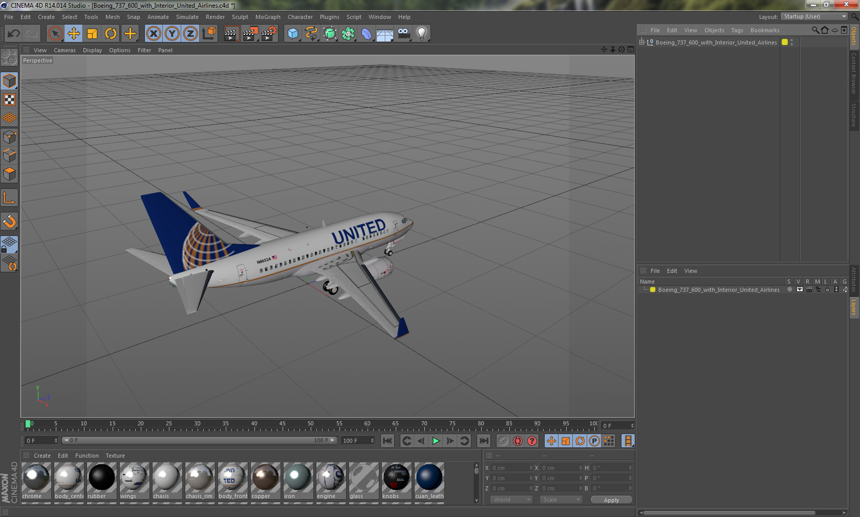
Task: Switch to Edges mode
Action: point(9,155)
